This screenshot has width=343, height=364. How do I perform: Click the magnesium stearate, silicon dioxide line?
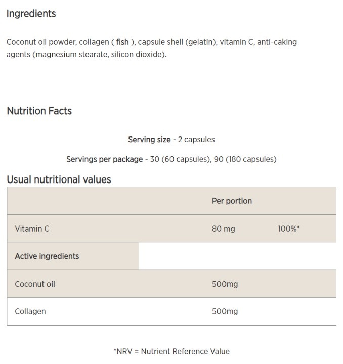(x=99, y=54)
